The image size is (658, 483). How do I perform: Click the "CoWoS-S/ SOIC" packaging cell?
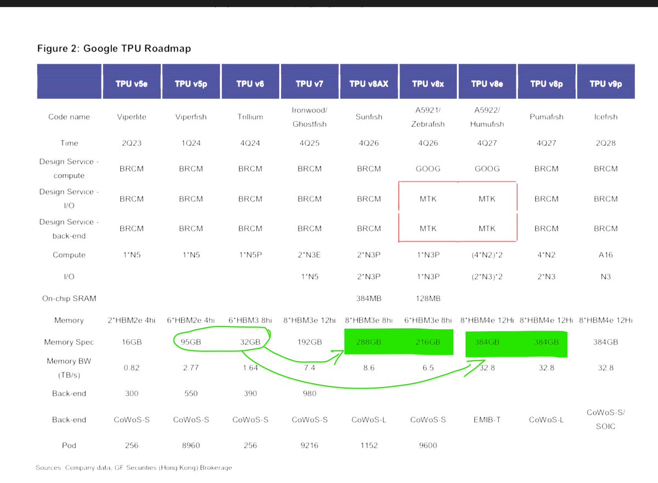click(x=605, y=419)
